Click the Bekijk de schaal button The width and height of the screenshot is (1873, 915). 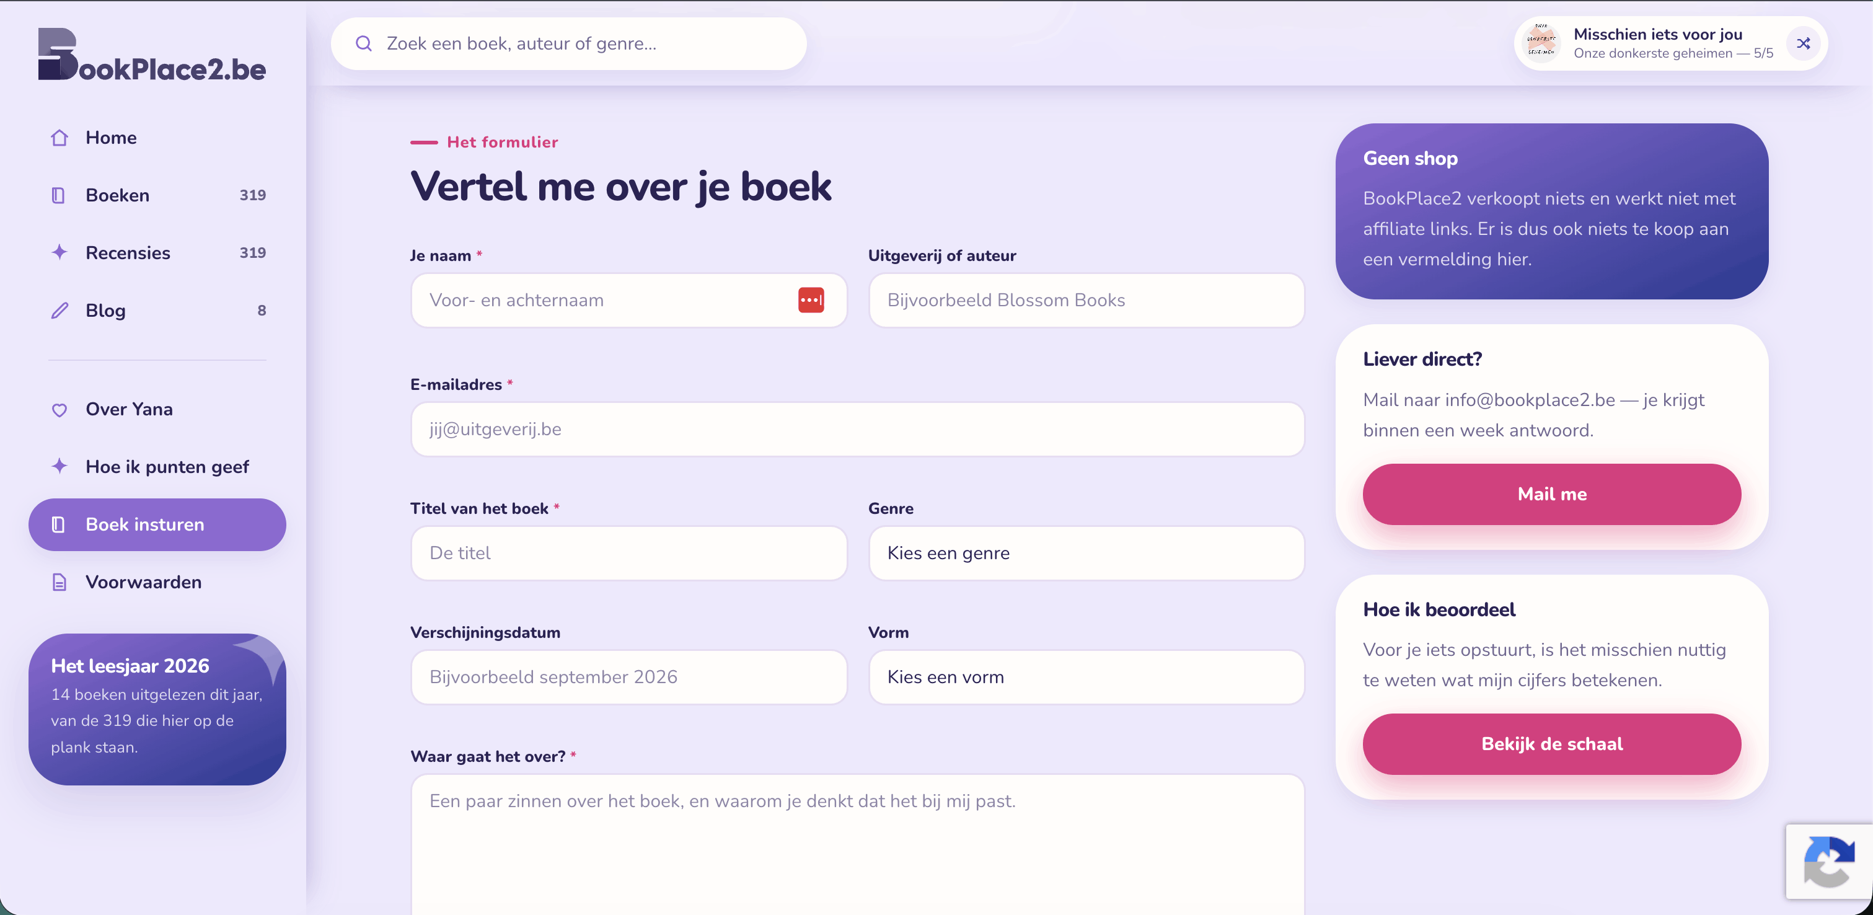click(1551, 744)
